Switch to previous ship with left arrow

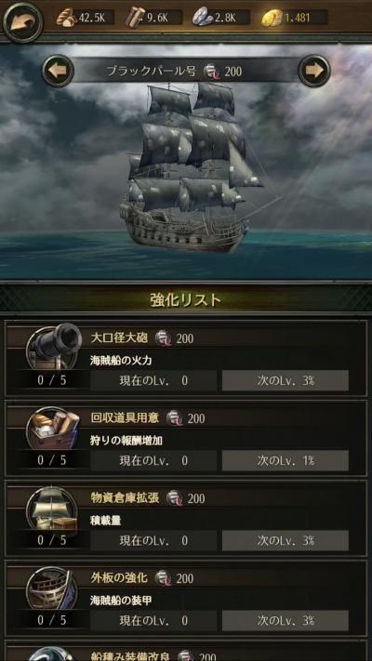[58, 71]
